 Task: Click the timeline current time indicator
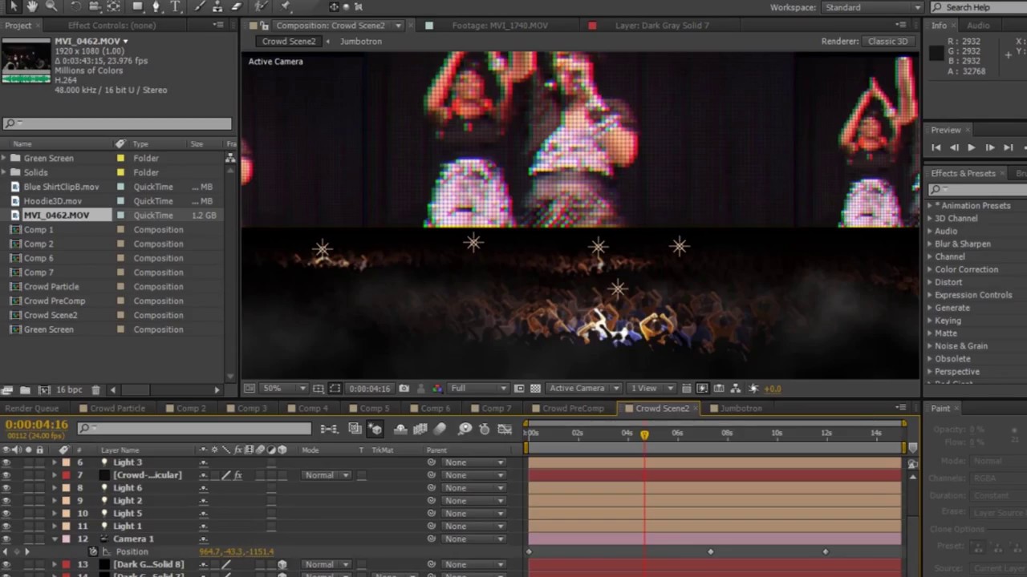[644, 434]
